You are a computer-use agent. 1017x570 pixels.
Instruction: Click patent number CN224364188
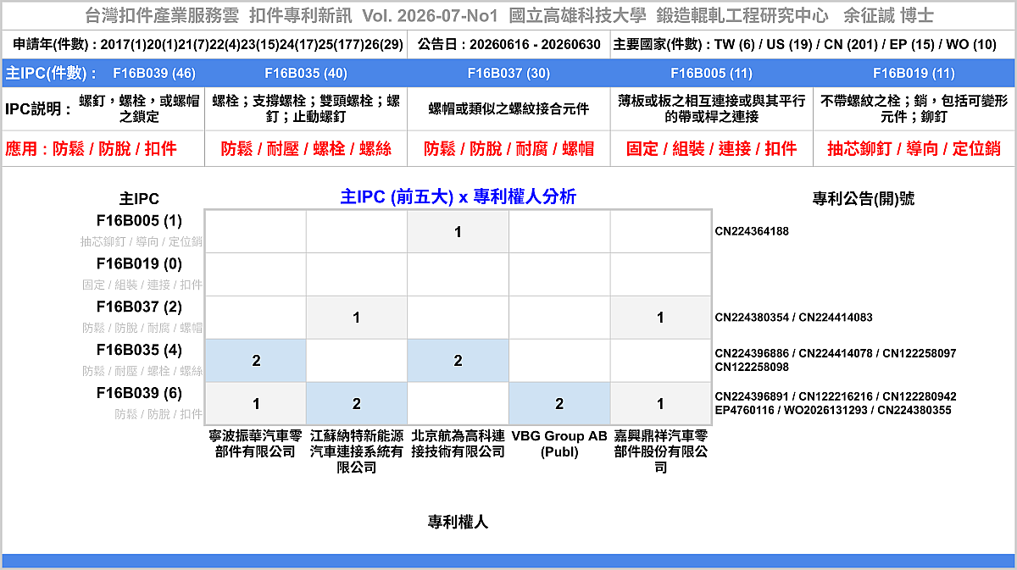[752, 231]
